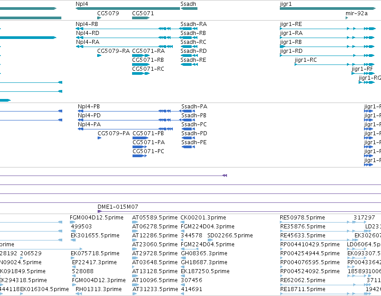
Task: Click the CK00201.3prime EST
Action: (x=203, y=218)
